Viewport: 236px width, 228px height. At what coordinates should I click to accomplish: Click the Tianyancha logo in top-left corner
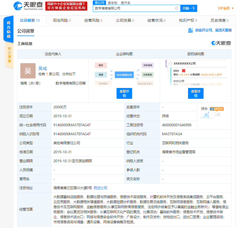tap(19, 7)
